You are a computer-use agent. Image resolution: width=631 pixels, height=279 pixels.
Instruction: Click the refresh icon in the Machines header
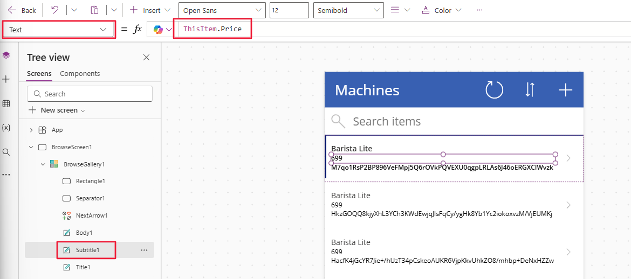pyautogui.click(x=494, y=90)
